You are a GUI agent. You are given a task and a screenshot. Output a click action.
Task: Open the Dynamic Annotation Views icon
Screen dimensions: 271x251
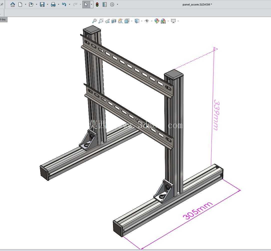point(120,21)
